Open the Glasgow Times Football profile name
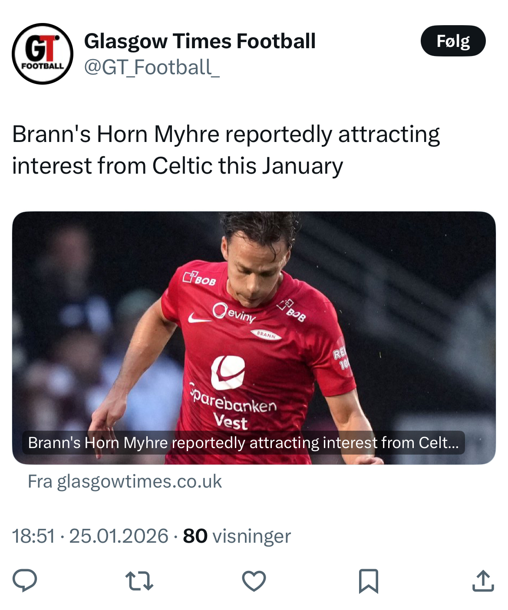 pos(200,41)
